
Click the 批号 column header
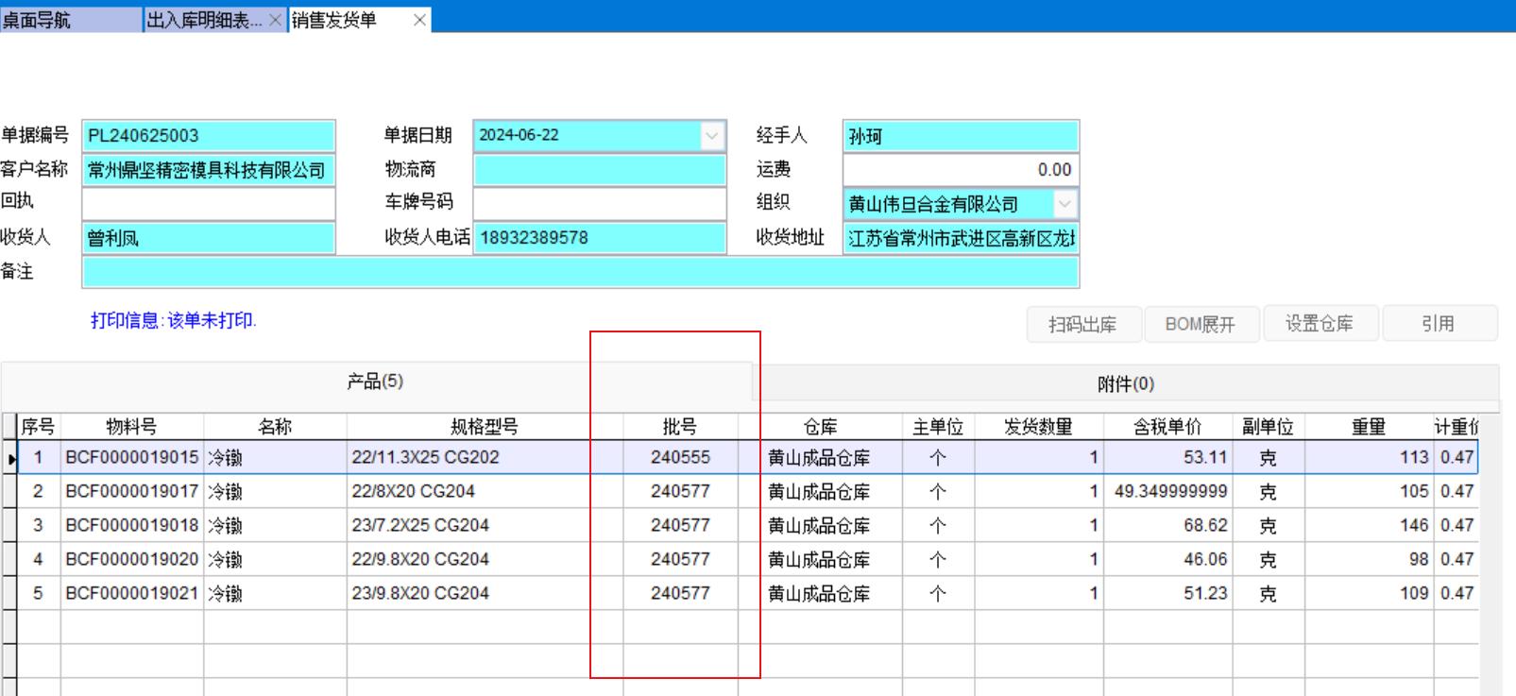[x=679, y=427]
